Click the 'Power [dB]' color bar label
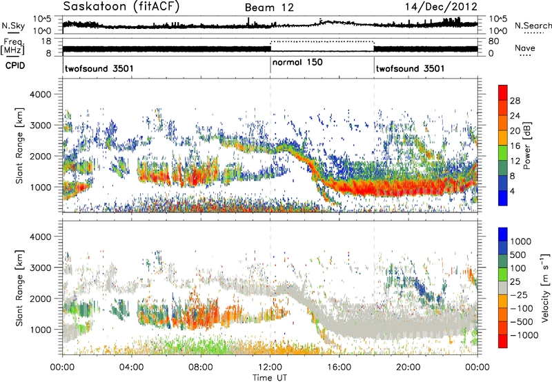Image resolution: width=552 pixels, height=382 pixels. point(526,145)
